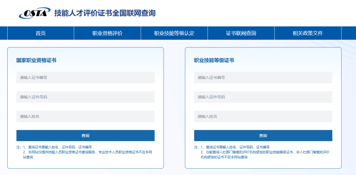The width and height of the screenshot is (356, 175).
Task: Focus 证件号码 field under 国家职业资格证书
Action: coord(85,97)
